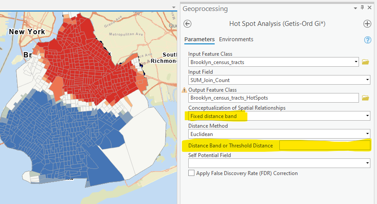Switch to the Parameters tab
The height and width of the screenshot is (204, 377).
pyautogui.click(x=199, y=39)
